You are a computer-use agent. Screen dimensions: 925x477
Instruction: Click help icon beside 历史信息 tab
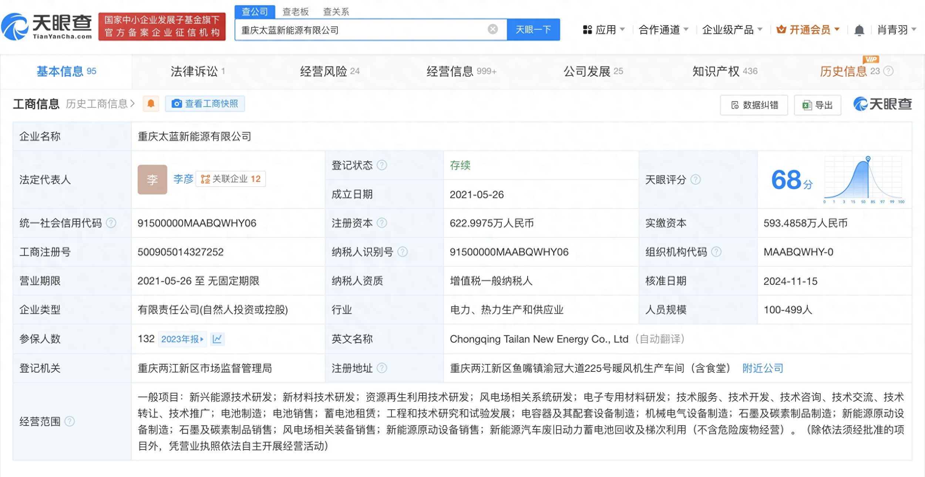[888, 71]
